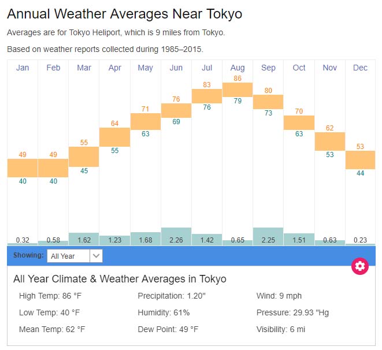The width and height of the screenshot is (382, 350).
Task: Select the Oct month header
Action: (x=299, y=68)
